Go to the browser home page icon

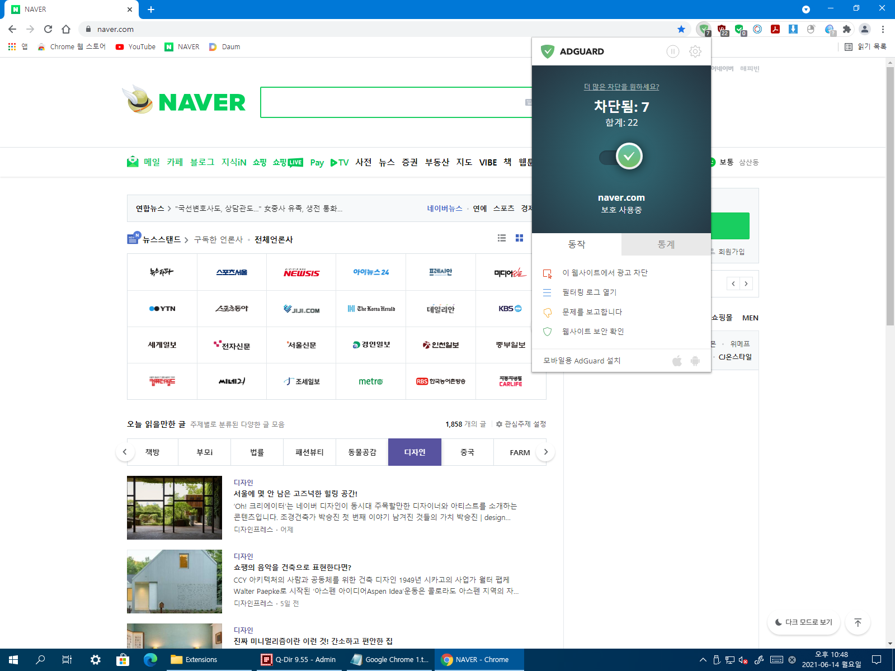pos(66,29)
